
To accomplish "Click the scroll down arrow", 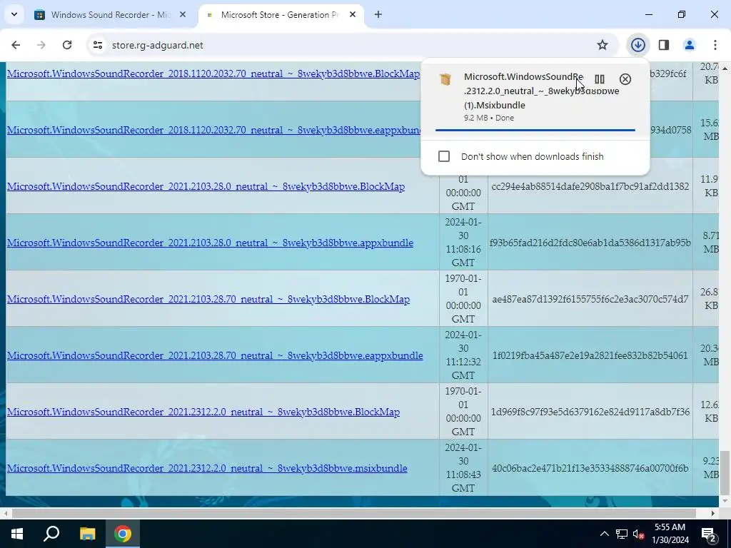I will 725,502.
